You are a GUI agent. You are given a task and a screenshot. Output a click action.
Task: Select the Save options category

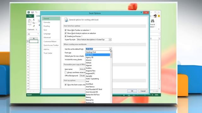pyautogui.click(x=45, y=30)
